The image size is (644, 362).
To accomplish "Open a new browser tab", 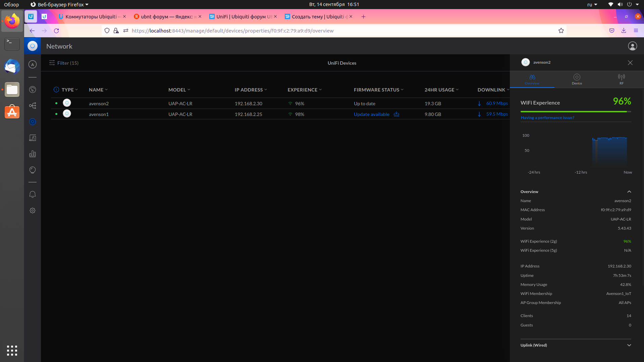I will (x=363, y=16).
